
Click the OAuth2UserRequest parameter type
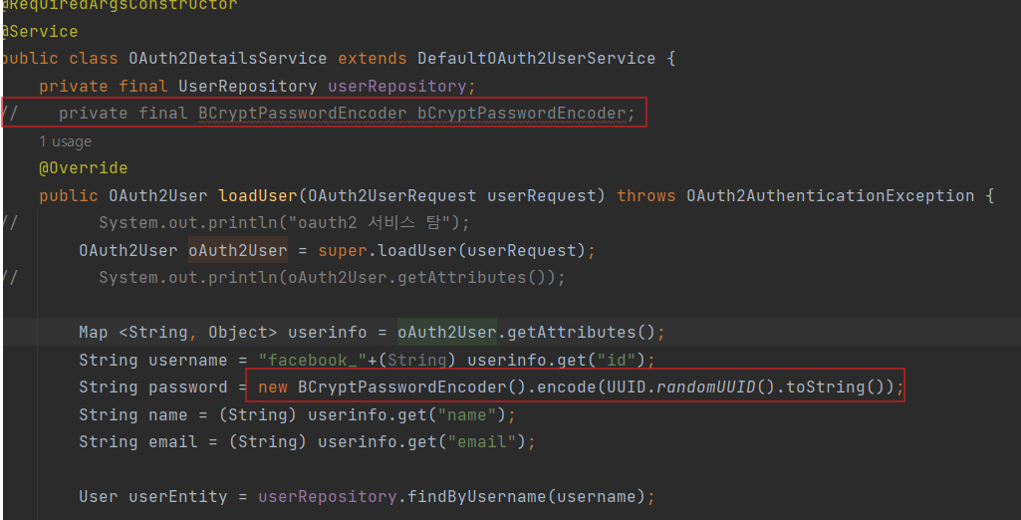(x=392, y=196)
